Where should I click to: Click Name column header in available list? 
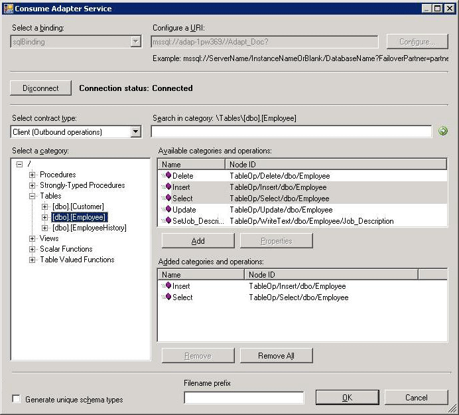click(192, 165)
